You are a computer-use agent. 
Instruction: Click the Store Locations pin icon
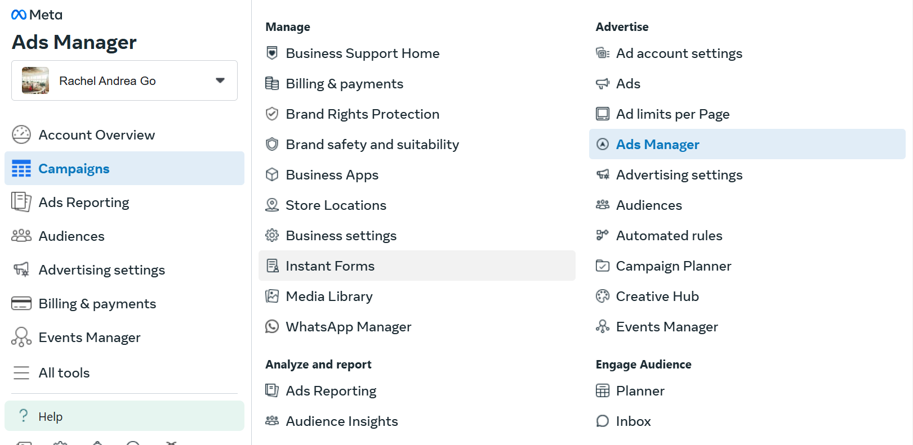(x=272, y=205)
